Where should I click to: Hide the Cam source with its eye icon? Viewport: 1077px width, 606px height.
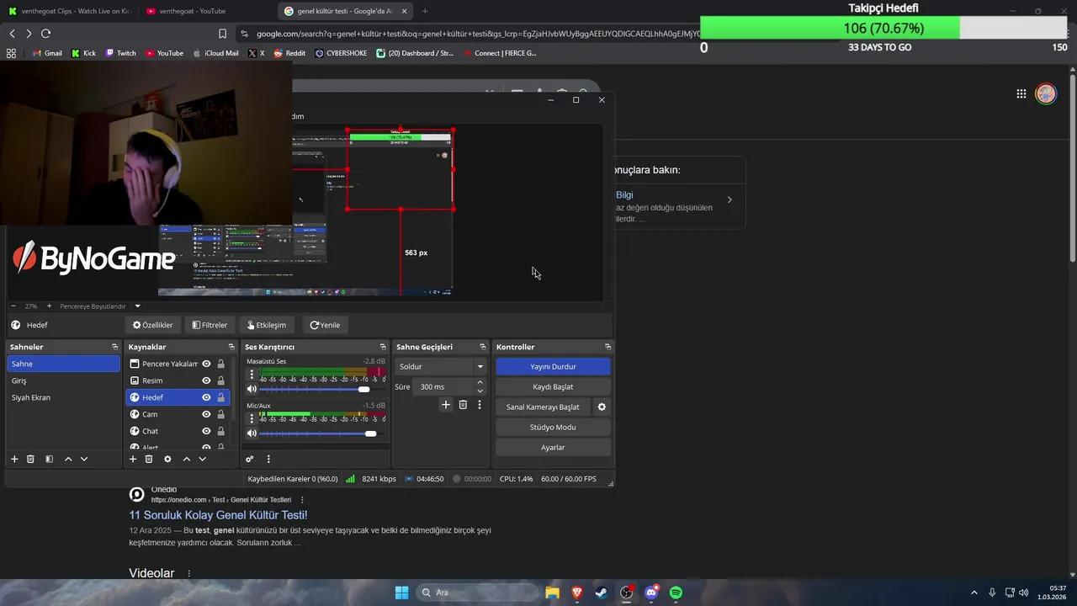[x=206, y=414]
